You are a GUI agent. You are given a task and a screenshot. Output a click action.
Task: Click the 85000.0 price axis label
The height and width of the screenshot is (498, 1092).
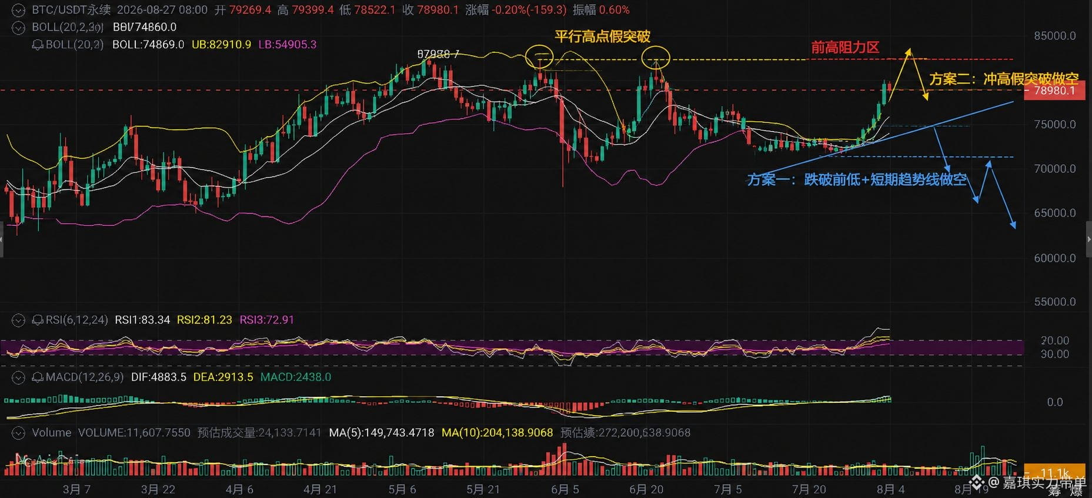point(1055,36)
